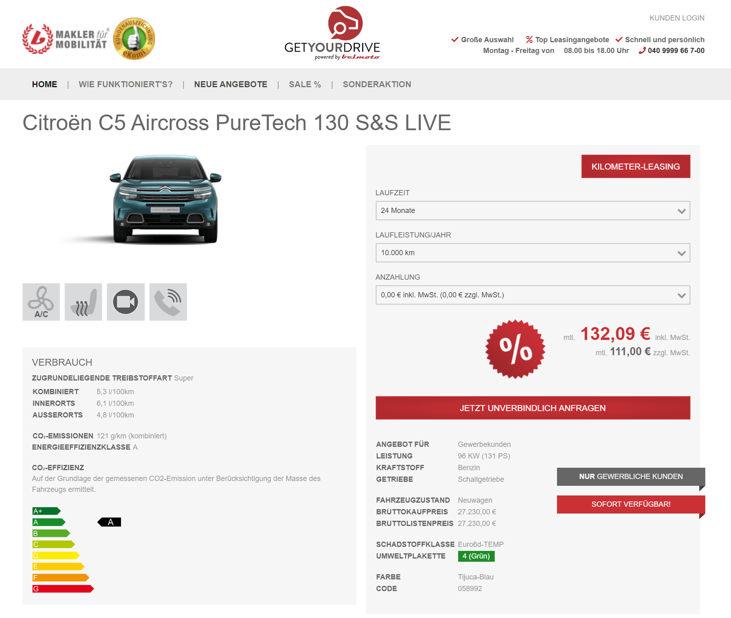The height and width of the screenshot is (618, 731).
Task: Click the Bruttokaufpreis 27.230,00 € value
Action: point(477,512)
